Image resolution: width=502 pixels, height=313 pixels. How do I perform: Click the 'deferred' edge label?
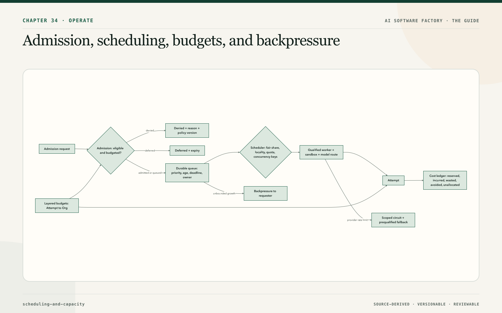(x=150, y=151)
